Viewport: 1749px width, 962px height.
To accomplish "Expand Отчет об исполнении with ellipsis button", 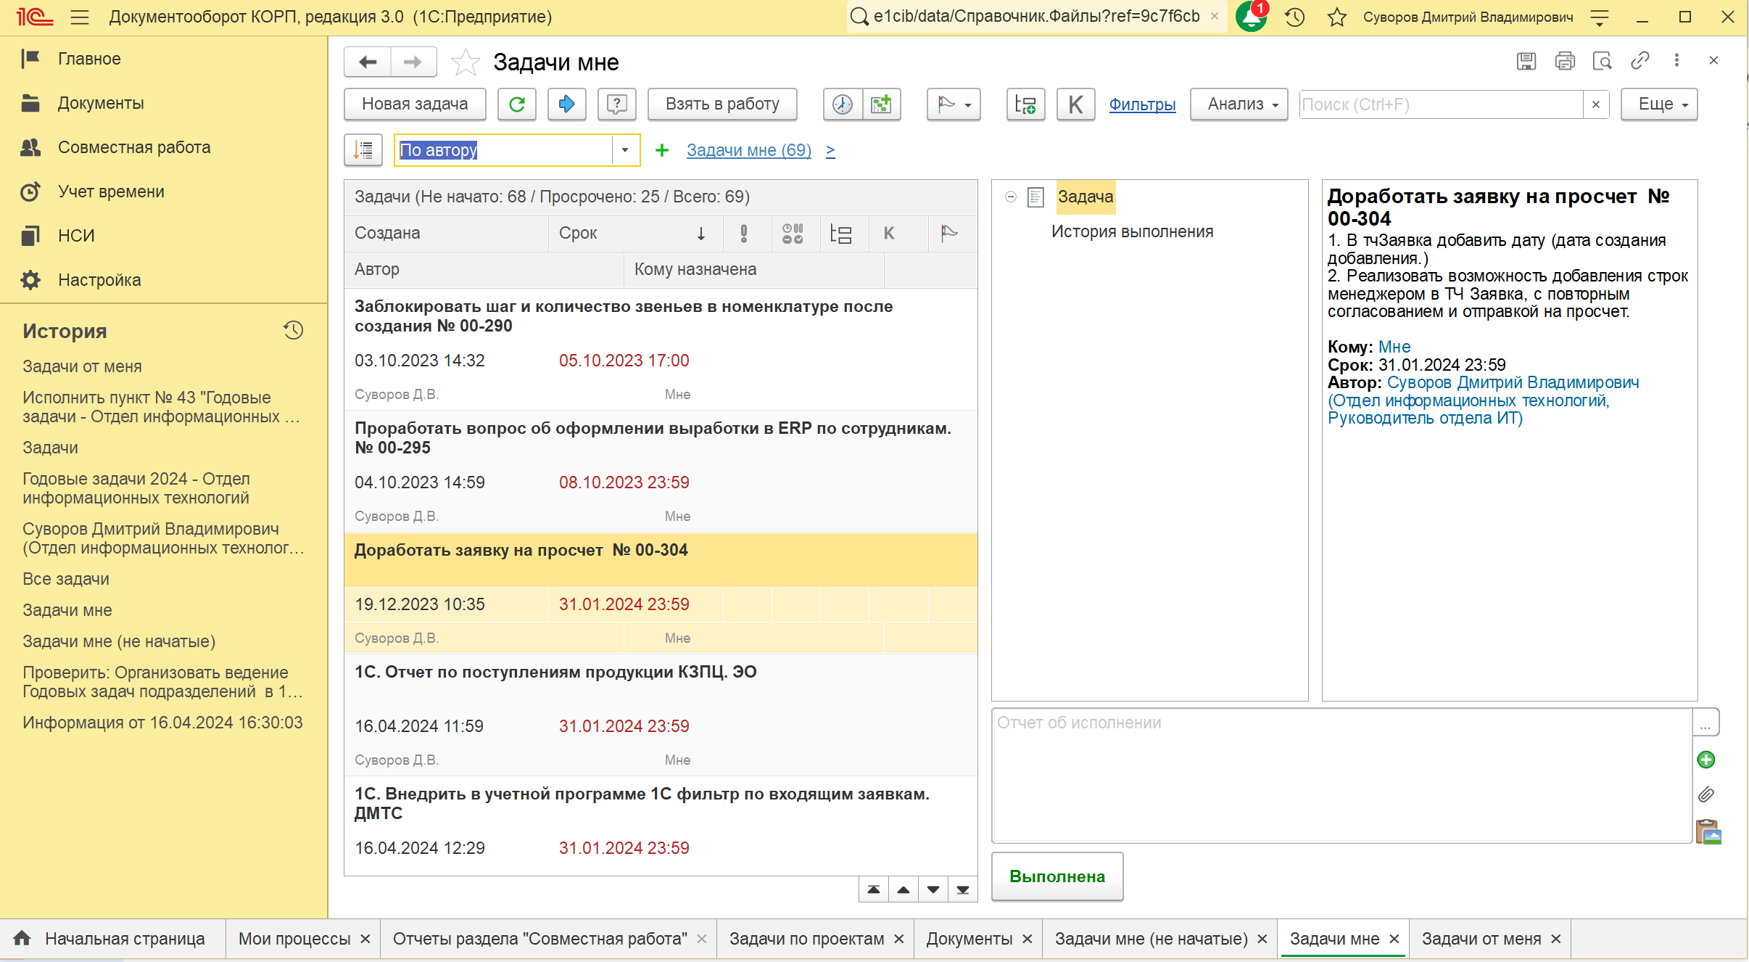I will [1705, 723].
